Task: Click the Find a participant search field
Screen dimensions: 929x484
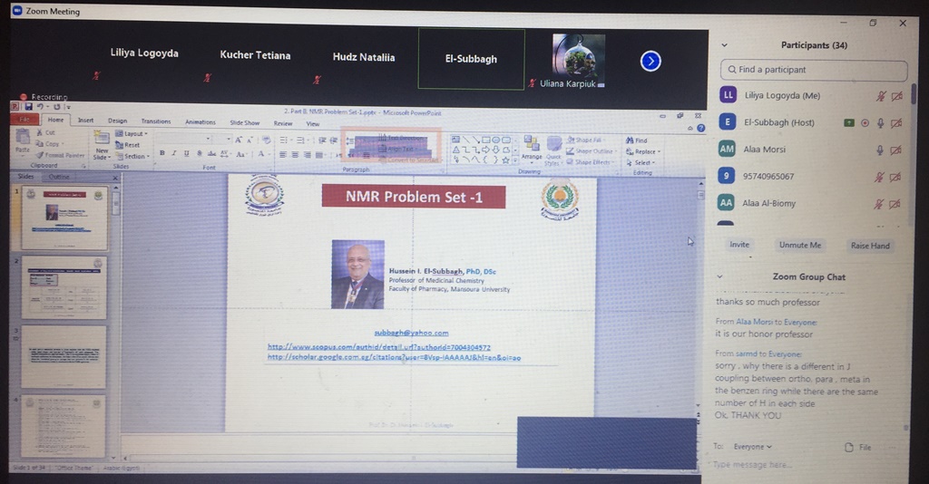Action: pos(814,70)
